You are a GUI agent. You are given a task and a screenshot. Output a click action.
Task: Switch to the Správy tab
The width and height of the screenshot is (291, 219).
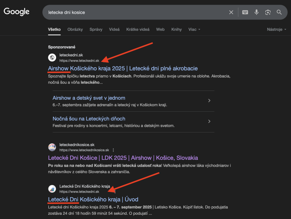pyautogui.click(x=96, y=29)
